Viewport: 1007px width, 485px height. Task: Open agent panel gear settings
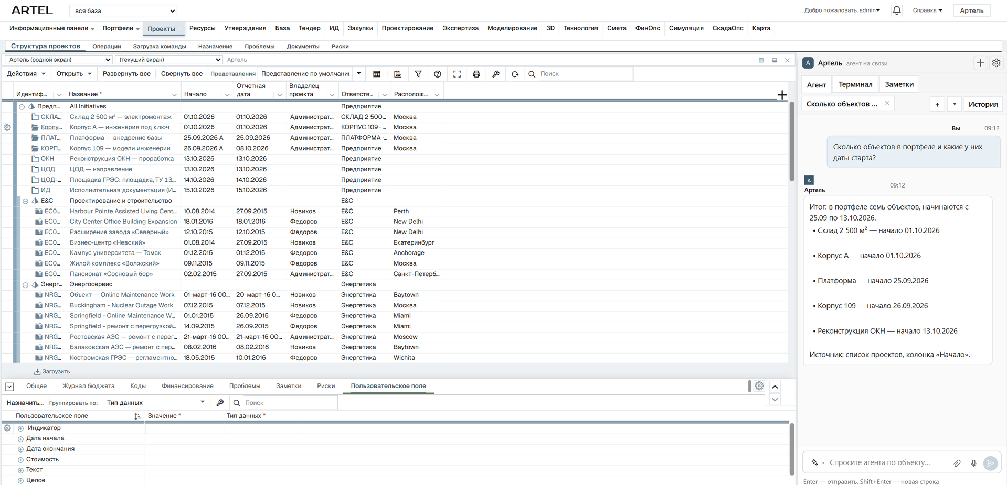click(996, 63)
